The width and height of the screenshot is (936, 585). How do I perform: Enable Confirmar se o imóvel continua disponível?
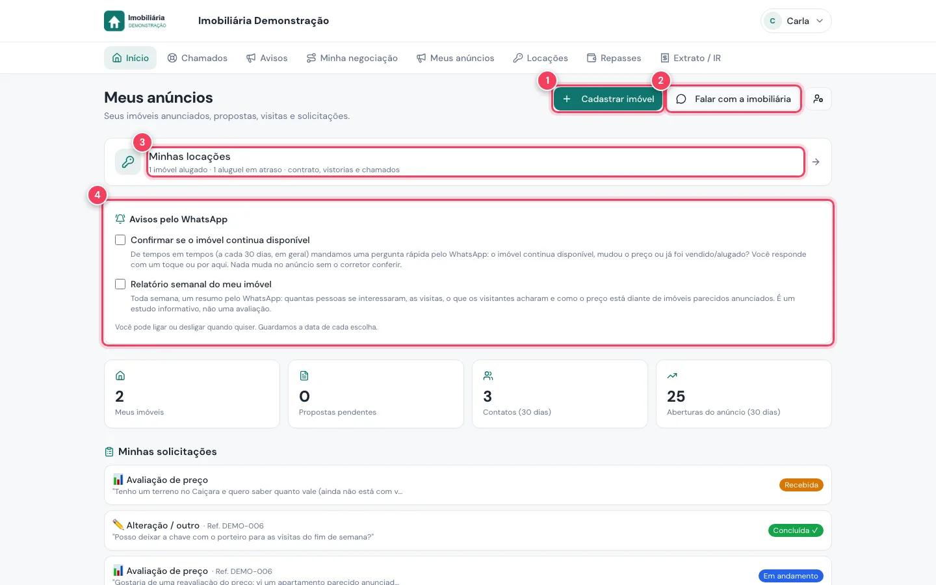tap(120, 240)
